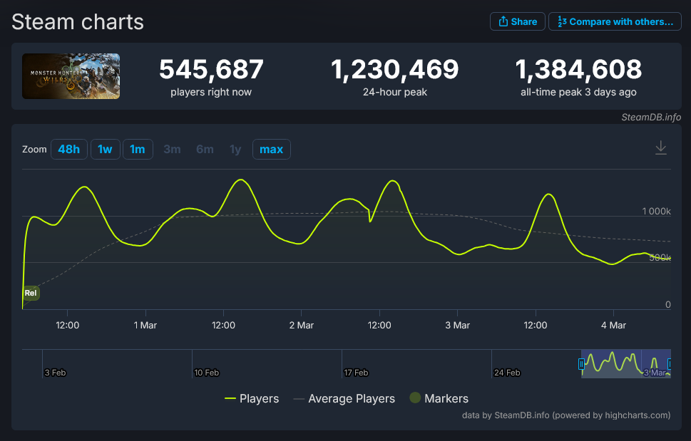Viewport: 691px width, 441px height.
Task: Click the 1y zoom option
Action: 235,149
